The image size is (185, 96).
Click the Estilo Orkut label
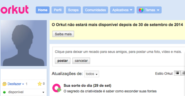(164, 74)
